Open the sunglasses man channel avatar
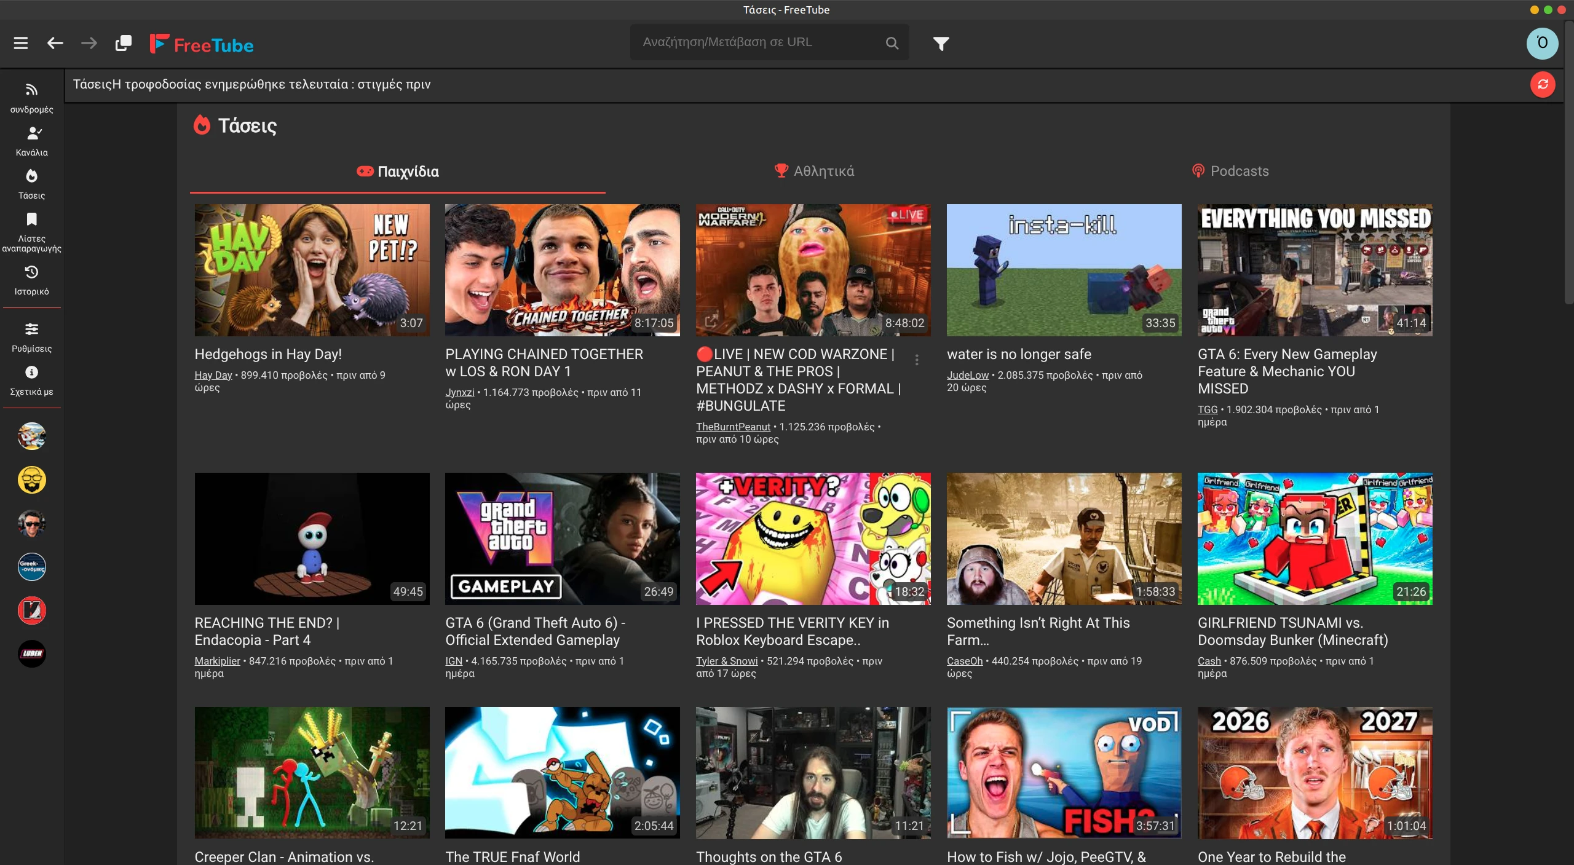This screenshot has height=865, width=1574. click(x=32, y=524)
